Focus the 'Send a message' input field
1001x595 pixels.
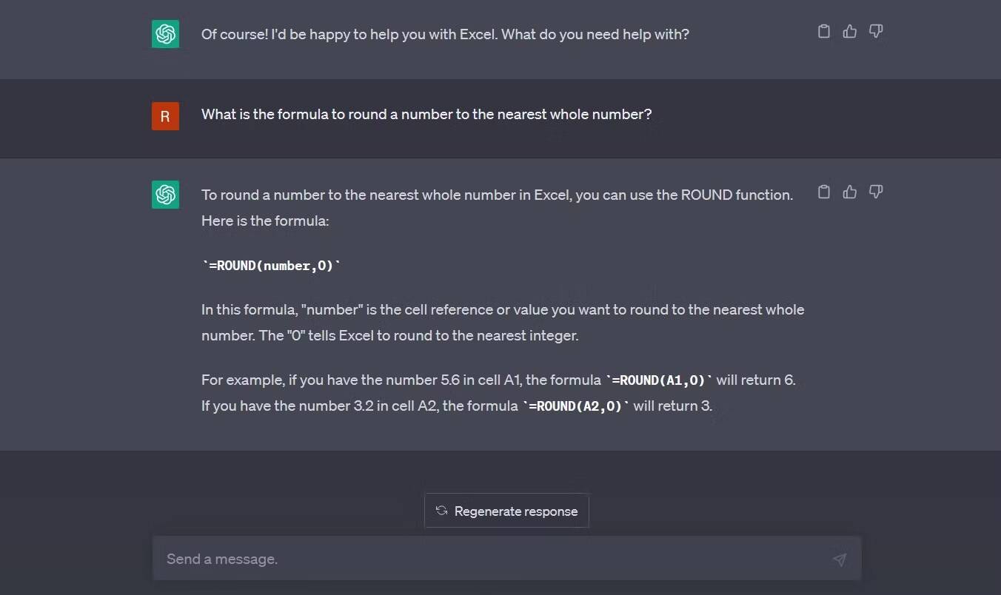click(x=507, y=559)
